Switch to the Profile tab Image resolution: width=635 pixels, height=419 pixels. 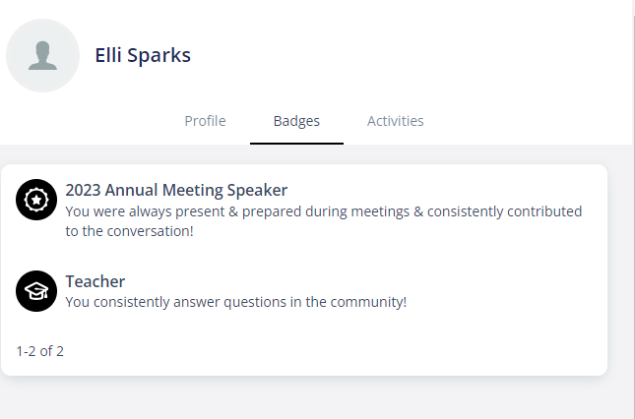[205, 121]
